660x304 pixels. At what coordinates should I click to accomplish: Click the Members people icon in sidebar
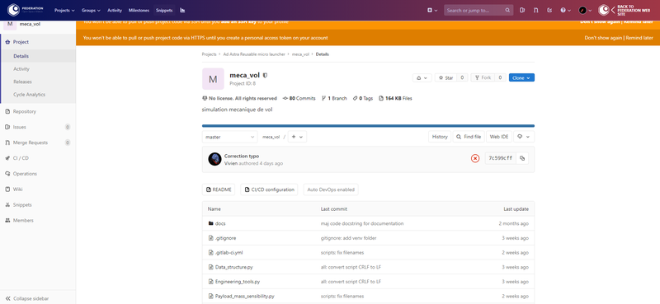[x=7, y=220]
